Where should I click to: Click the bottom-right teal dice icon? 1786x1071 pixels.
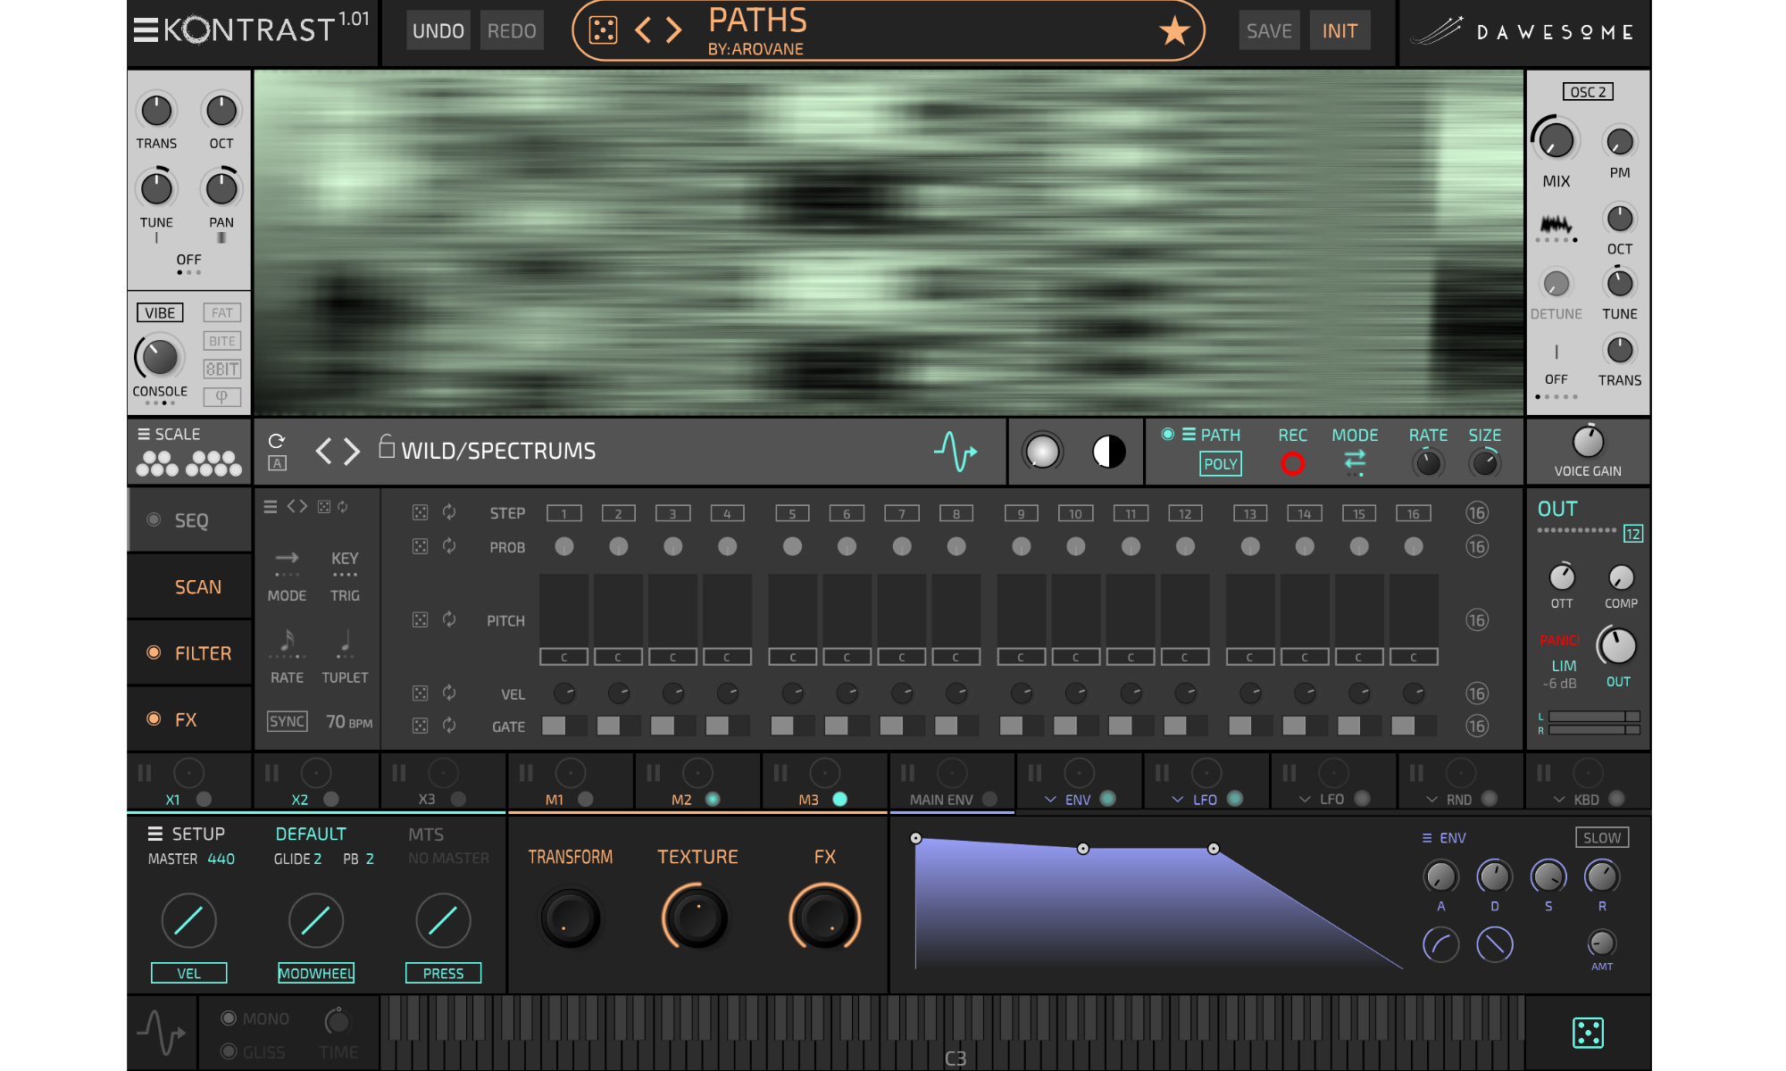tap(1588, 1033)
